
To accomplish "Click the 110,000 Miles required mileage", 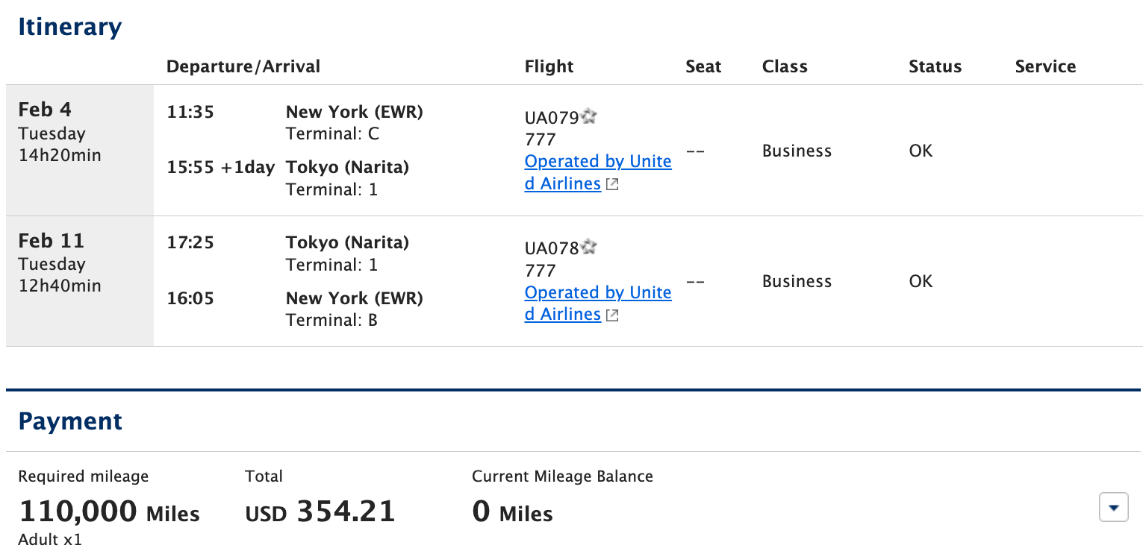I will pos(109,512).
